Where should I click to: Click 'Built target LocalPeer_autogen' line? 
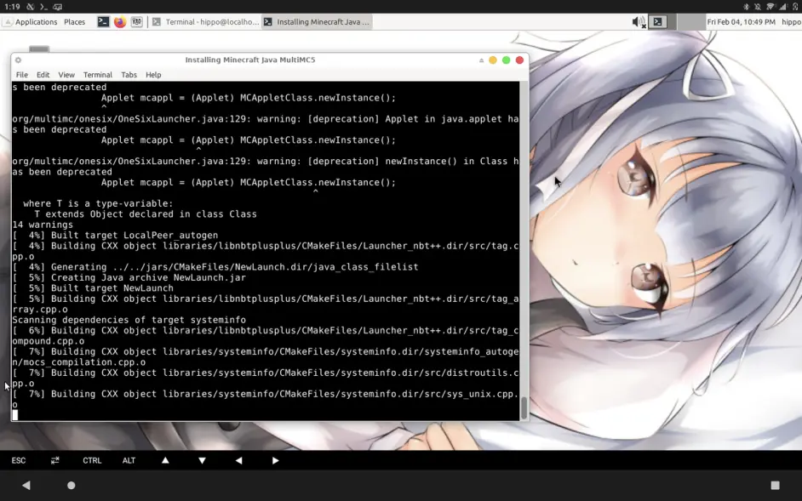[x=115, y=235]
